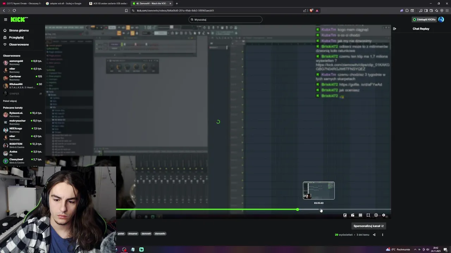The height and width of the screenshot is (253, 451).
Task: Open media control music note icon
Action: (420, 11)
